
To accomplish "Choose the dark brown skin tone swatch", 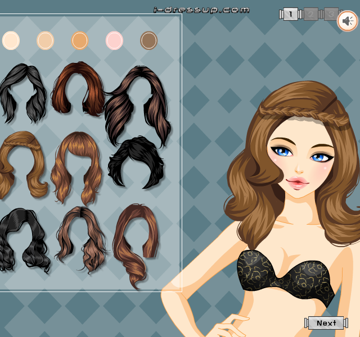I will click(x=148, y=40).
